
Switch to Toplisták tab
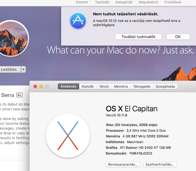tap(102, 2)
